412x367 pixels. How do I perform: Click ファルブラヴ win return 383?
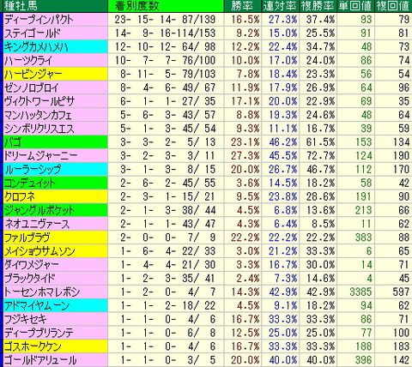pyautogui.click(x=364, y=238)
